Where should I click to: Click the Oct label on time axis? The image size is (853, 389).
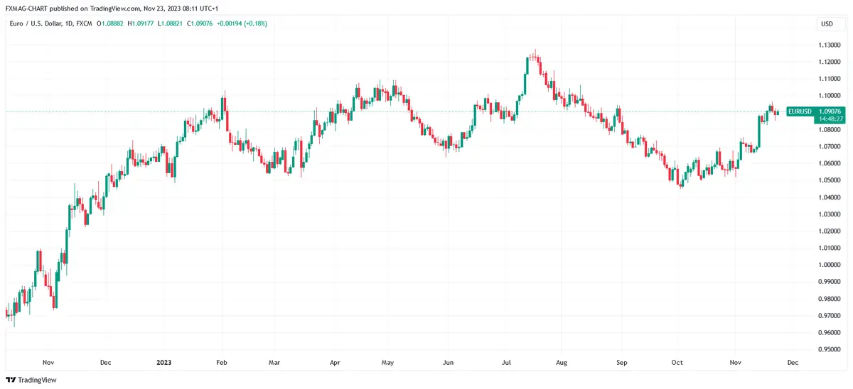pyautogui.click(x=677, y=362)
